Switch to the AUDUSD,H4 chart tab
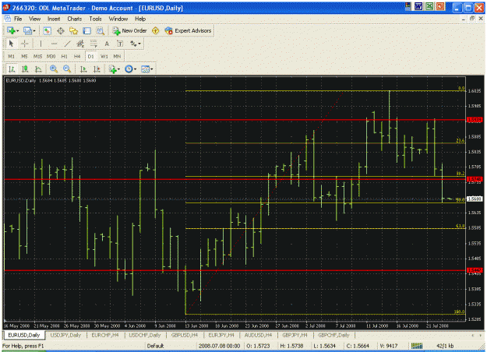 click(258, 335)
